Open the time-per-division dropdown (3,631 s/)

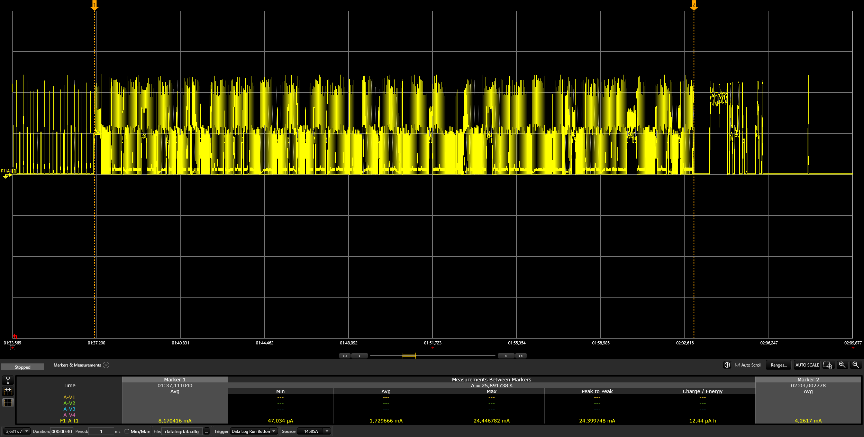click(17, 431)
